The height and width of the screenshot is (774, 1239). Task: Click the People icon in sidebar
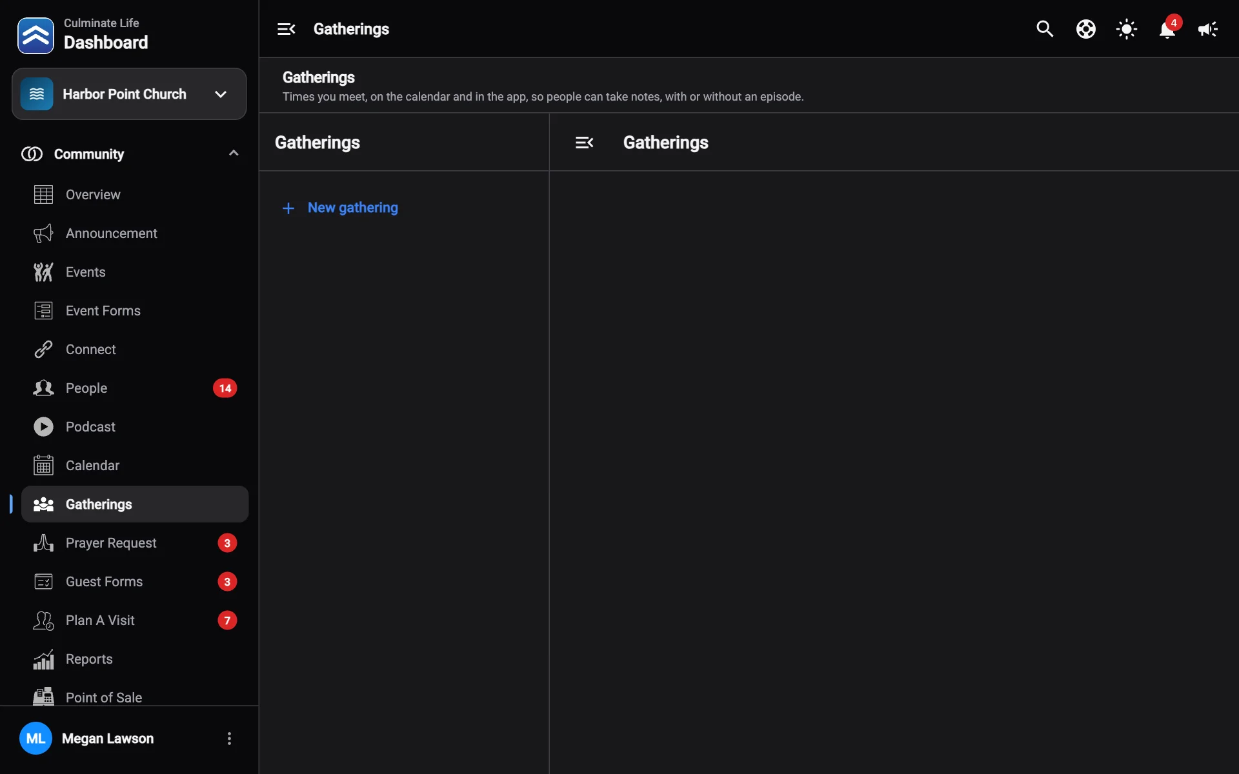(x=43, y=388)
